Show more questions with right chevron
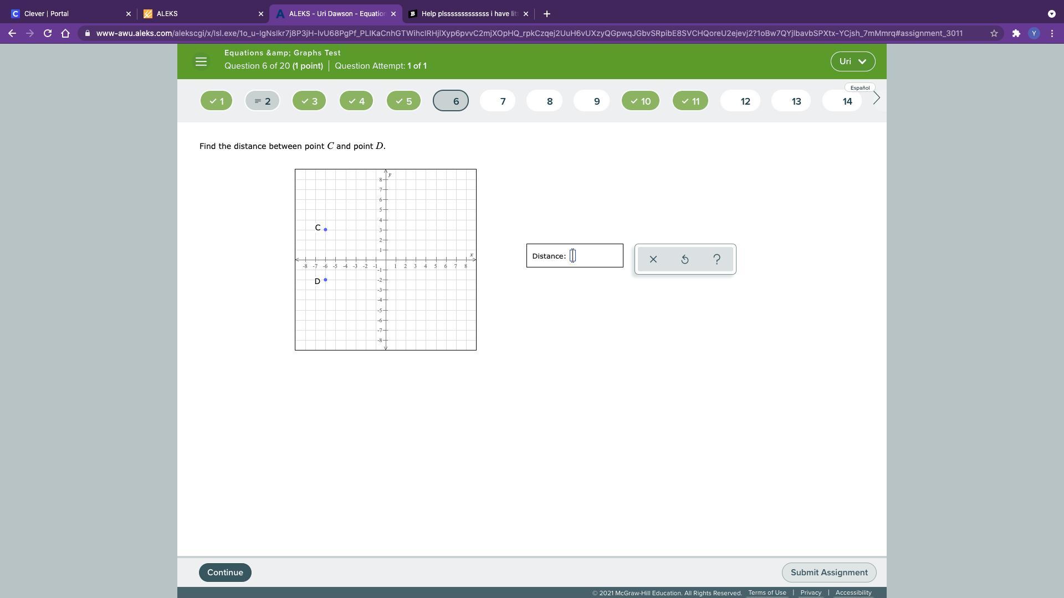The width and height of the screenshot is (1064, 598). click(x=876, y=99)
